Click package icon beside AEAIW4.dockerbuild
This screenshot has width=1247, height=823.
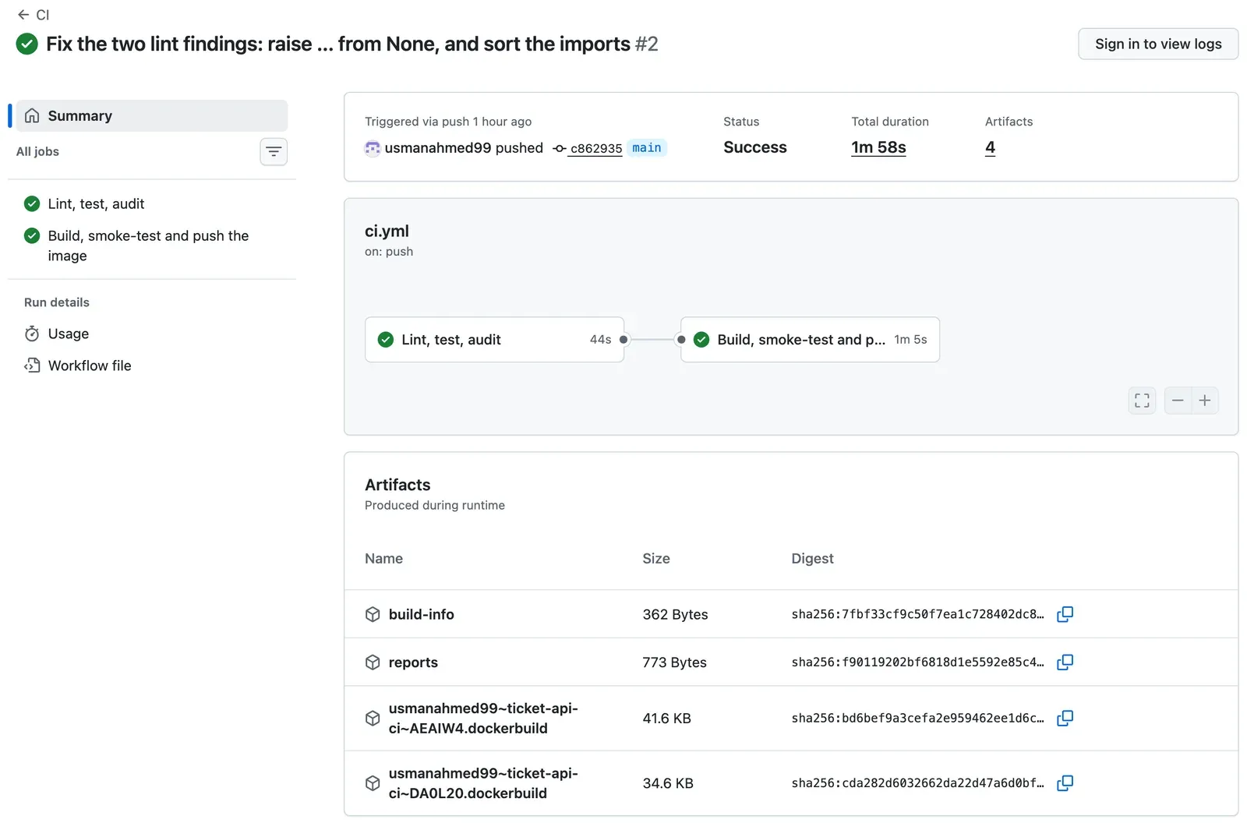pos(373,719)
